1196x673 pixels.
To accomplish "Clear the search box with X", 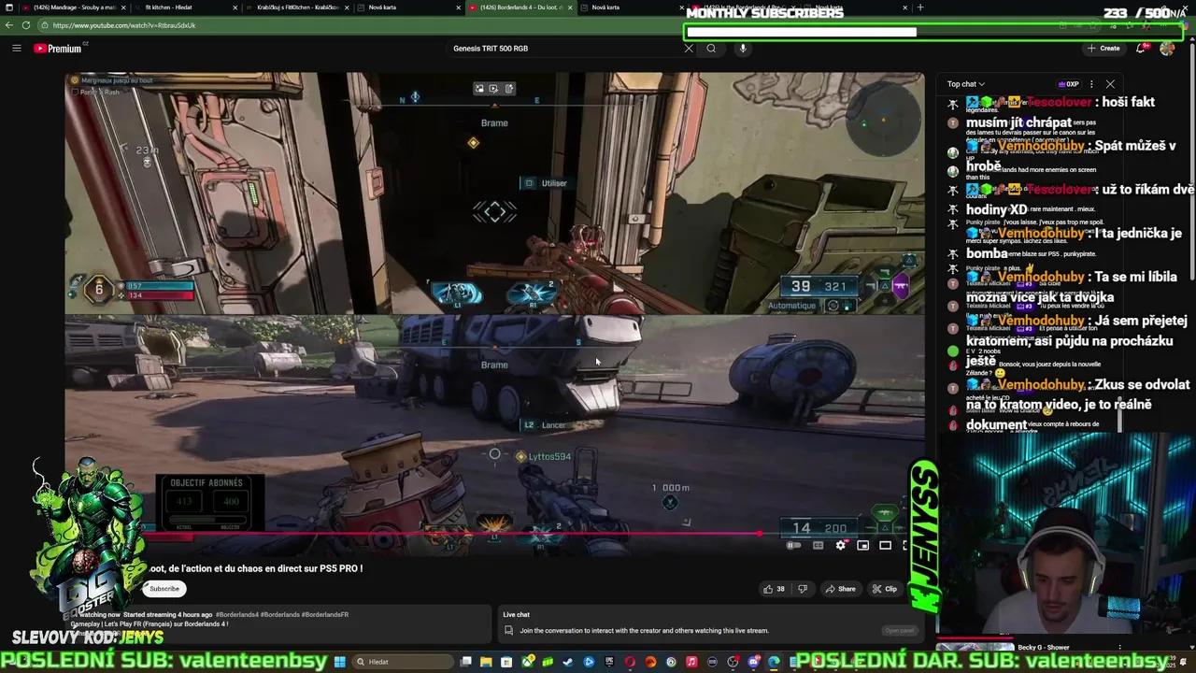I will (x=689, y=49).
